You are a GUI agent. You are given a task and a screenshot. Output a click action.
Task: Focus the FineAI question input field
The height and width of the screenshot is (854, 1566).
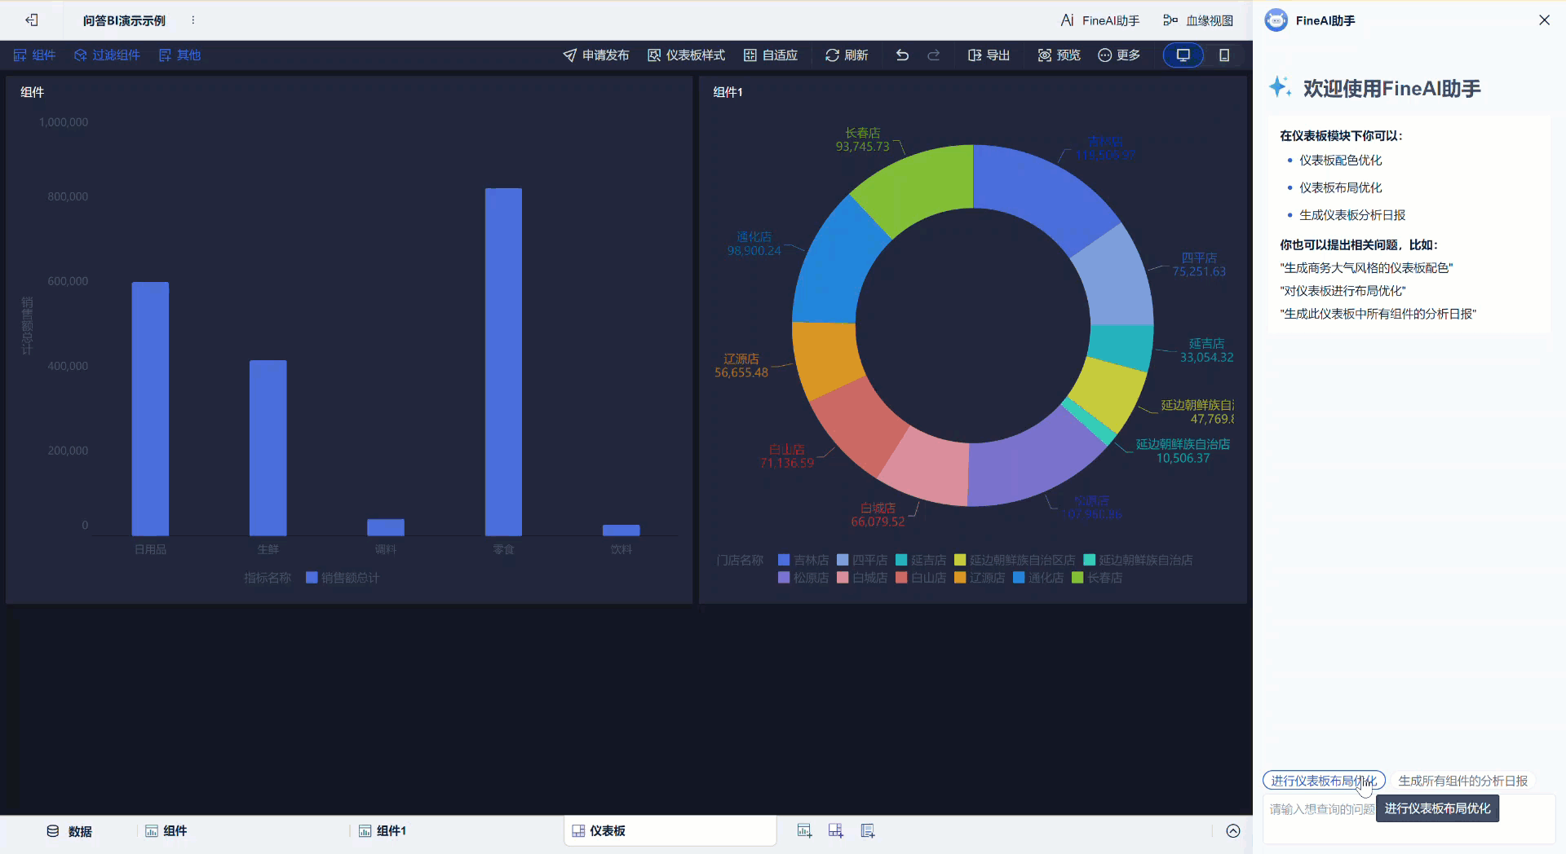[1409, 819]
